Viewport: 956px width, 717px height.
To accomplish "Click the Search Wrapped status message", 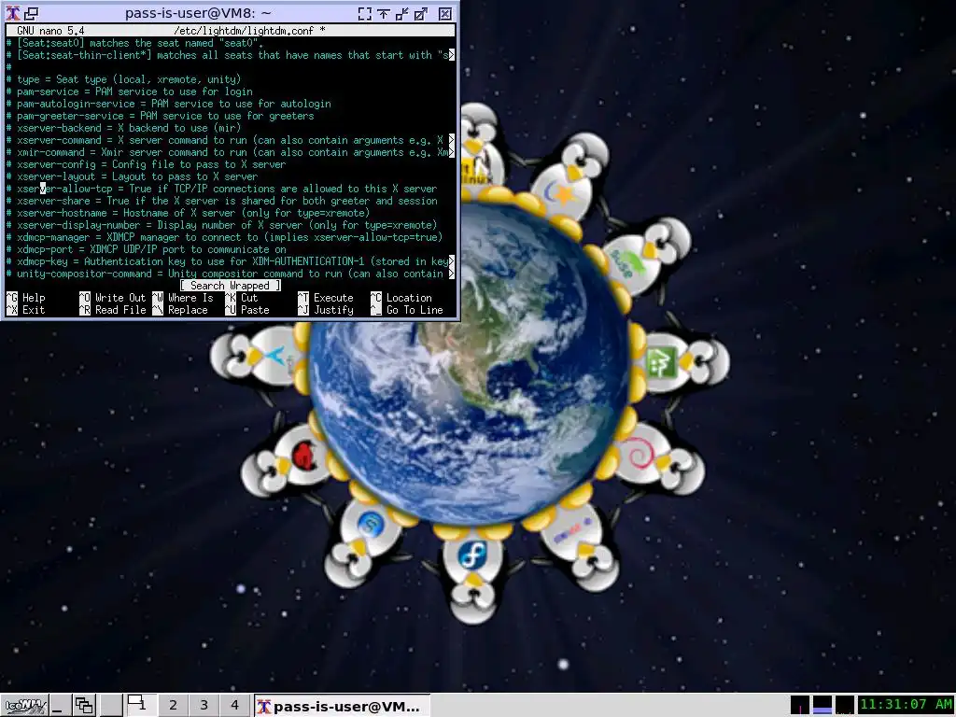I will tap(231, 286).
